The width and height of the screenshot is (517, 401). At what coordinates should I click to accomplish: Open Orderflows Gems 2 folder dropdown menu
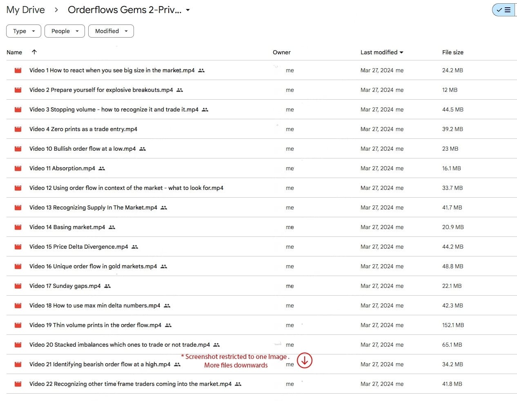tap(188, 10)
